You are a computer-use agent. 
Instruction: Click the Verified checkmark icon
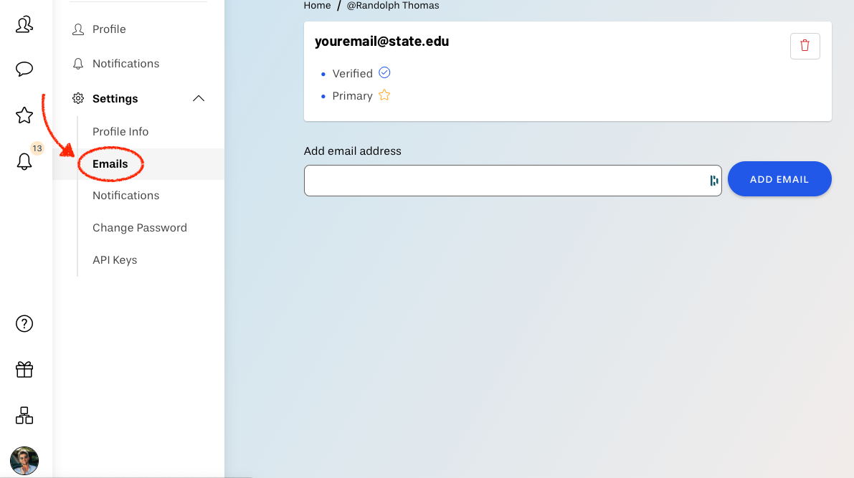384,72
